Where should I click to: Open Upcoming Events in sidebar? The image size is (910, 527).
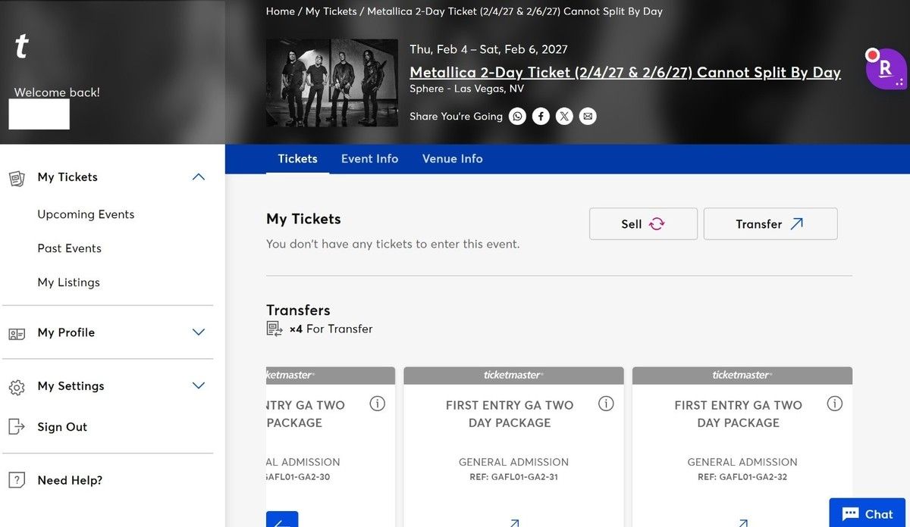point(86,214)
